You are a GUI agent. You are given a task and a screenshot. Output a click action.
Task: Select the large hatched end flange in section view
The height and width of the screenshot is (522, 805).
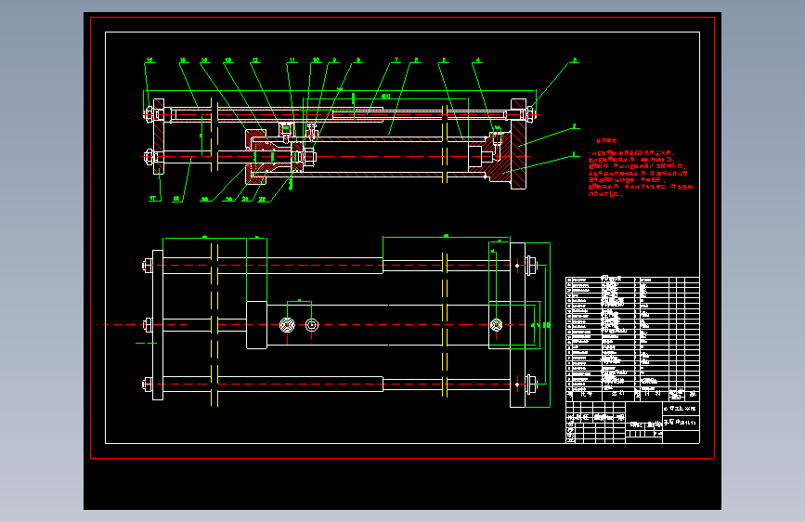point(518,144)
